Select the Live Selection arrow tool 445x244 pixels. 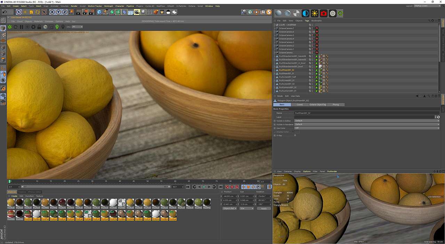(19, 12)
